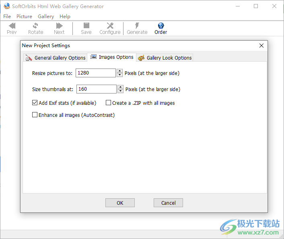The image size is (284, 239).
Task: Increase thumbnail size with up arrow
Action: pyautogui.click(x=120, y=87)
